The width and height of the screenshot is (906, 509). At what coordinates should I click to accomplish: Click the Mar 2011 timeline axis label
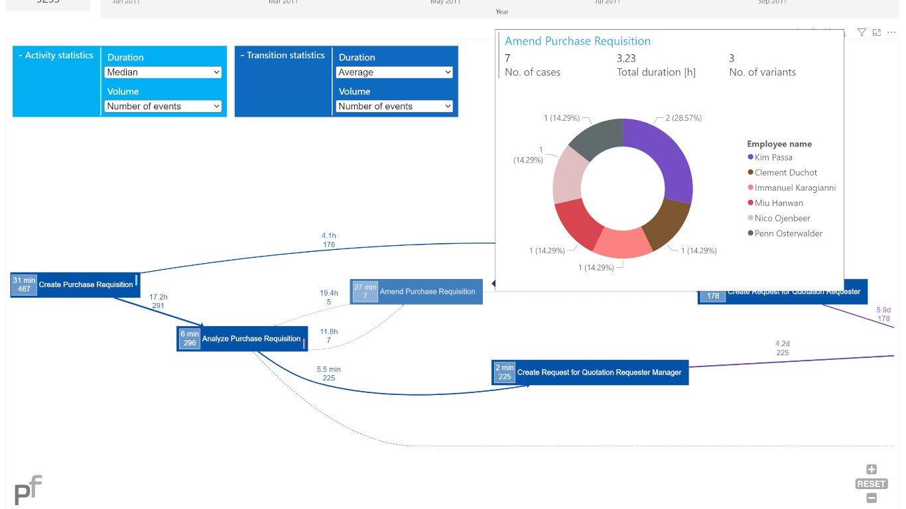(283, 2)
